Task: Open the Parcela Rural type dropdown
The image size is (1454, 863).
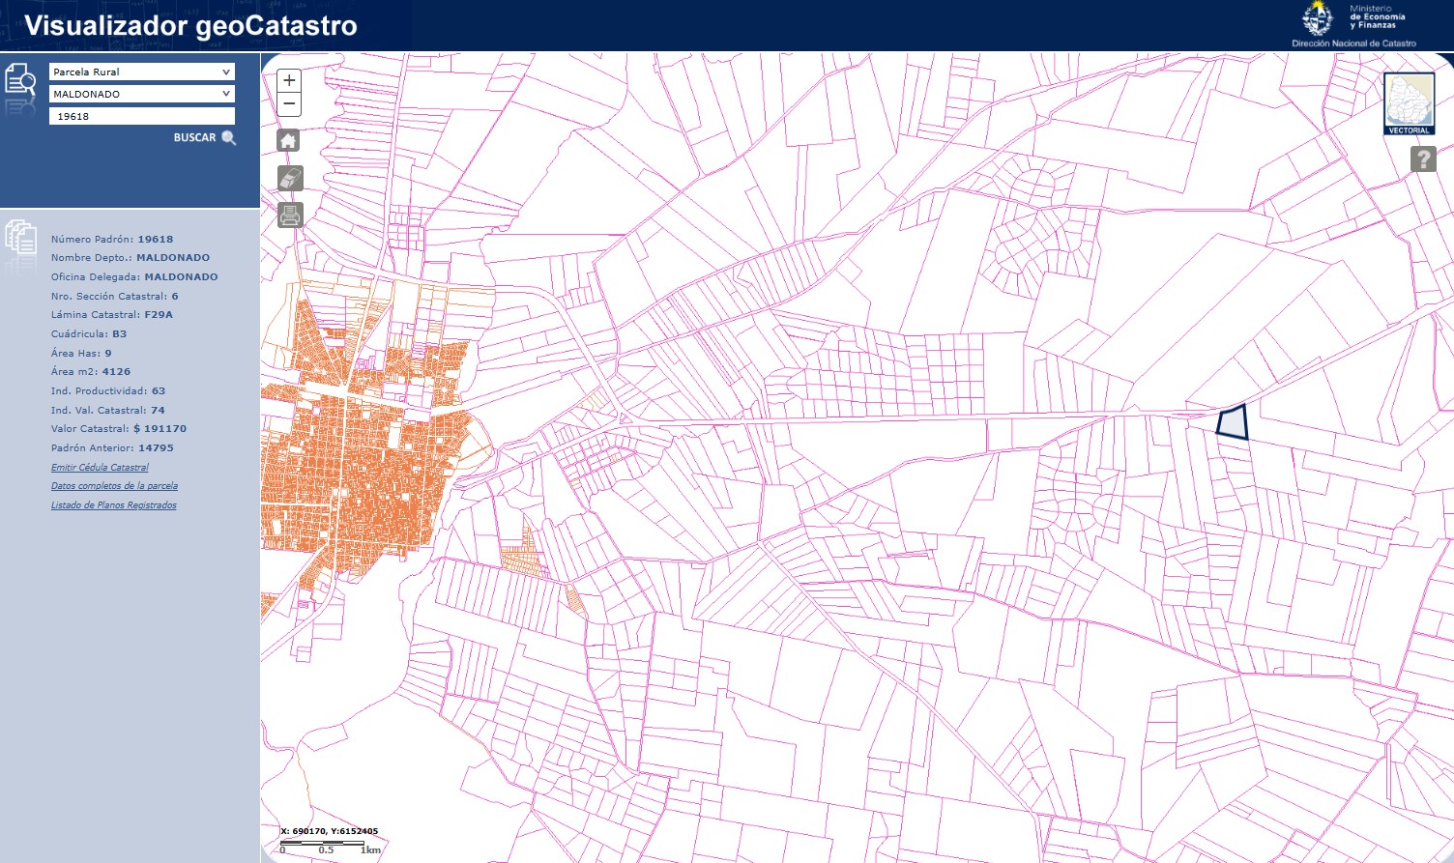Action: [x=142, y=72]
